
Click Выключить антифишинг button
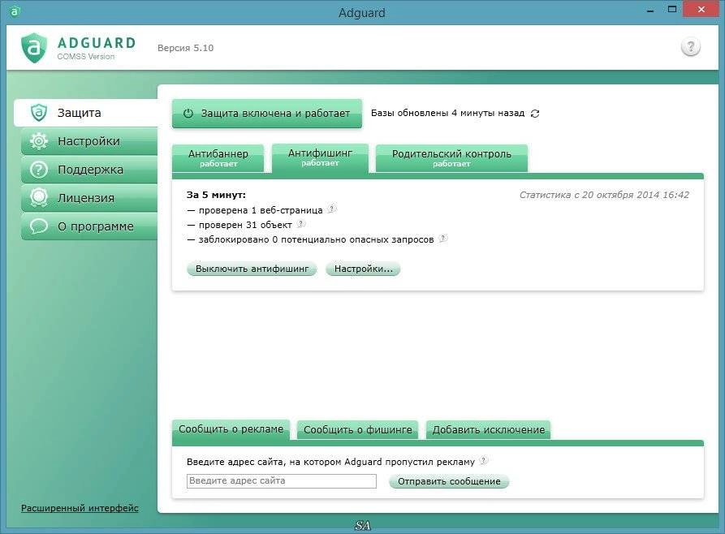click(x=252, y=269)
